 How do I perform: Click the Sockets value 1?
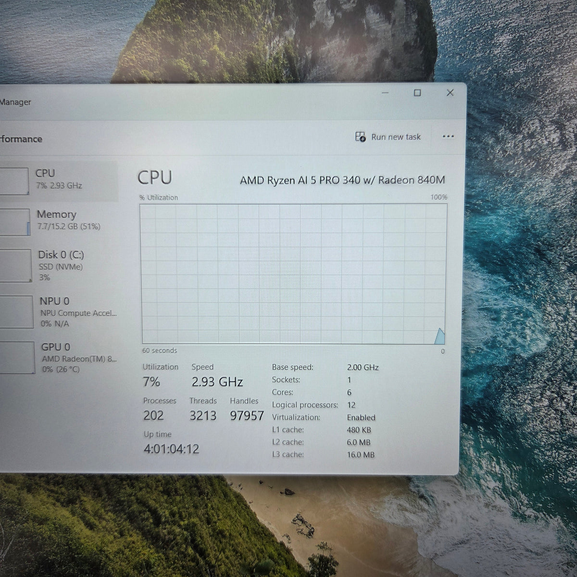point(349,380)
